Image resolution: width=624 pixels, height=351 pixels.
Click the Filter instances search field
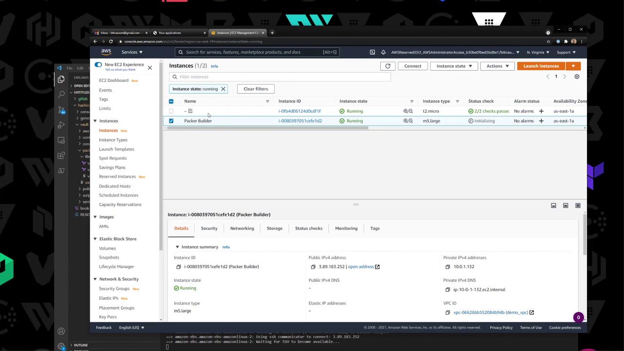coord(280,77)
